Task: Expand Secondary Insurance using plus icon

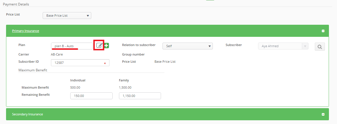Action: (x=323, y=115)
